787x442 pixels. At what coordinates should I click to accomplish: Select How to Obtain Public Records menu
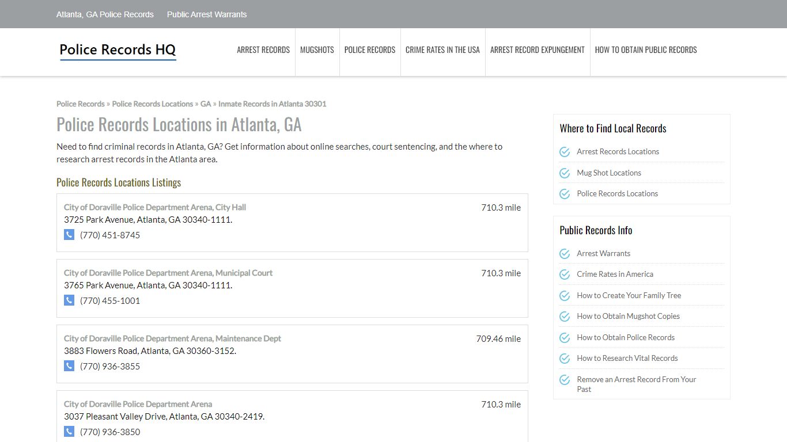tap(646, 50)
